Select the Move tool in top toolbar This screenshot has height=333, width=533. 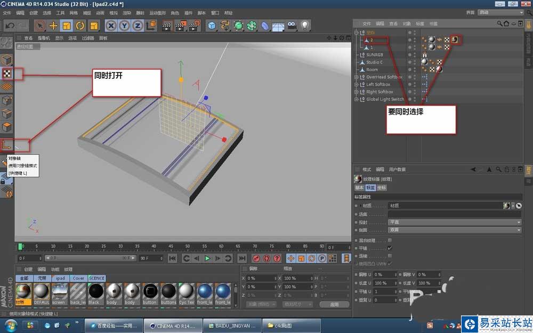[53, 25]
